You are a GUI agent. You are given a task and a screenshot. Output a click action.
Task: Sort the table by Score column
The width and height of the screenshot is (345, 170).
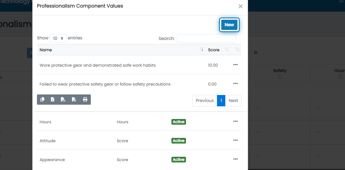218,50
